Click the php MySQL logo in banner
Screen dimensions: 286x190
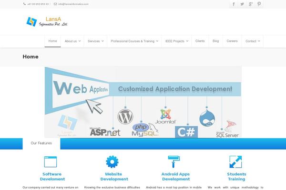(x=145, y=130)
